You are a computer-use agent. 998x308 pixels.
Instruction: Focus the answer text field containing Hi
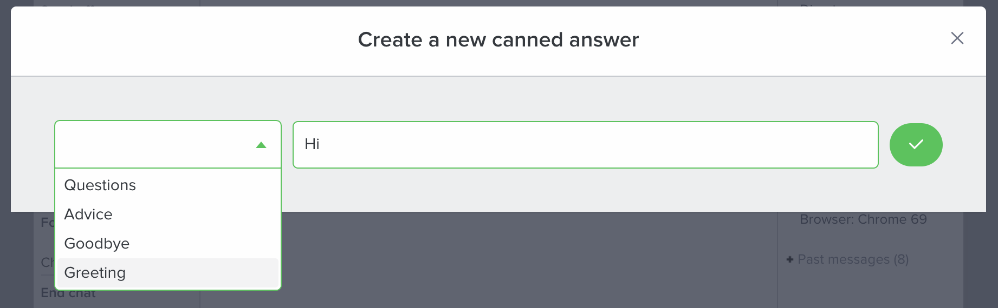click(x=585, y=145)
